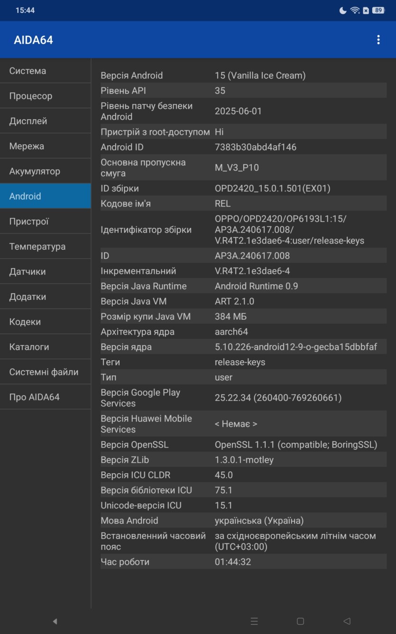Viewport: 396px width, 634px height.
Task: Open the Система section
Action: click(45, 71)
